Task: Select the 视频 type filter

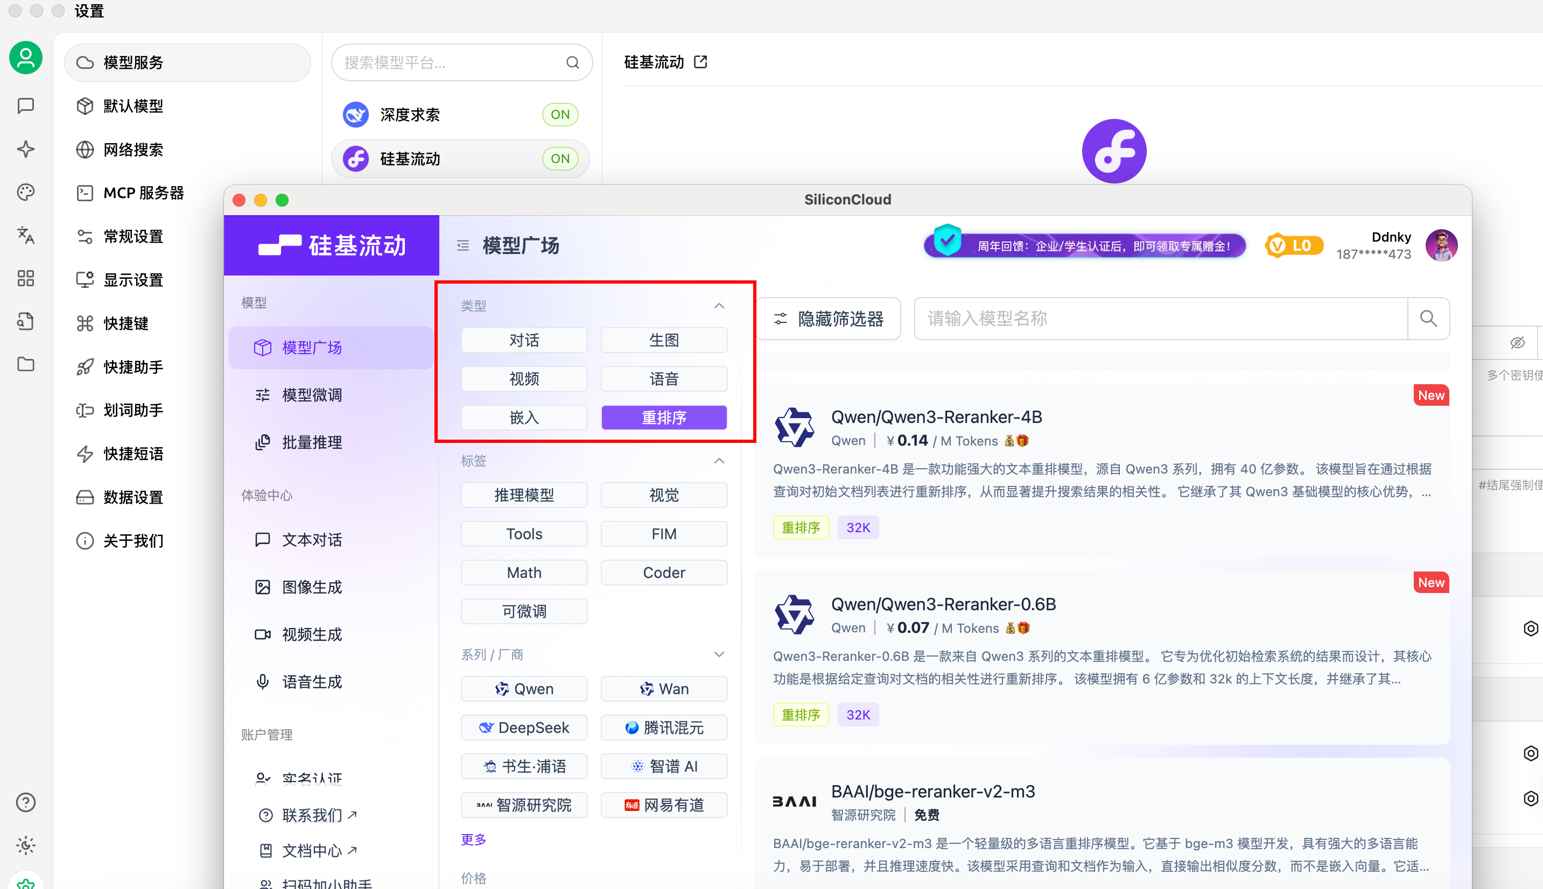Action: coord(524,378)
